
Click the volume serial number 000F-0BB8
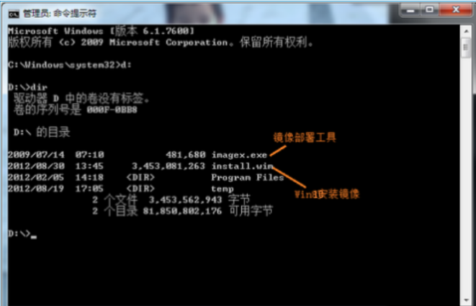[112, 110]
